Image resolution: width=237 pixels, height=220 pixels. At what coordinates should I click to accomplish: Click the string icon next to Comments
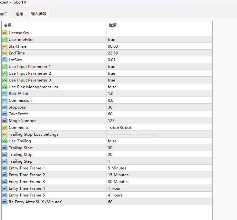point(5,128)
